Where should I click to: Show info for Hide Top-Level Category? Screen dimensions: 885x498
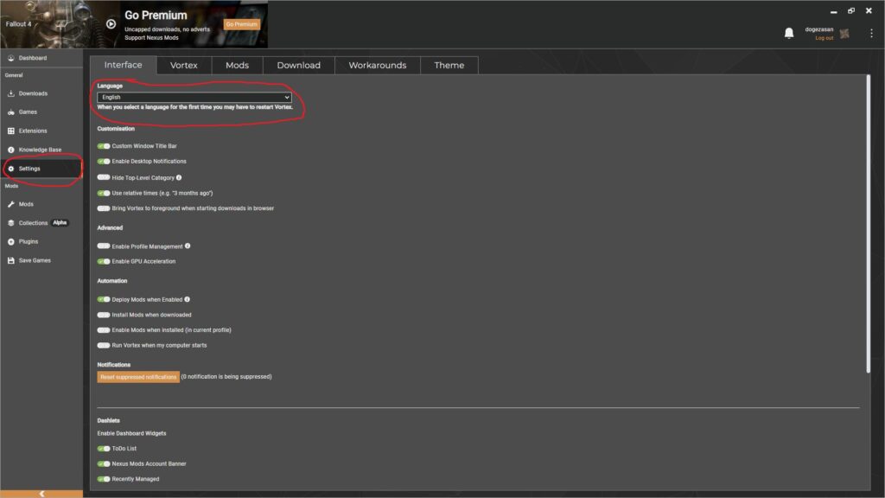click(x=179, y=177)
